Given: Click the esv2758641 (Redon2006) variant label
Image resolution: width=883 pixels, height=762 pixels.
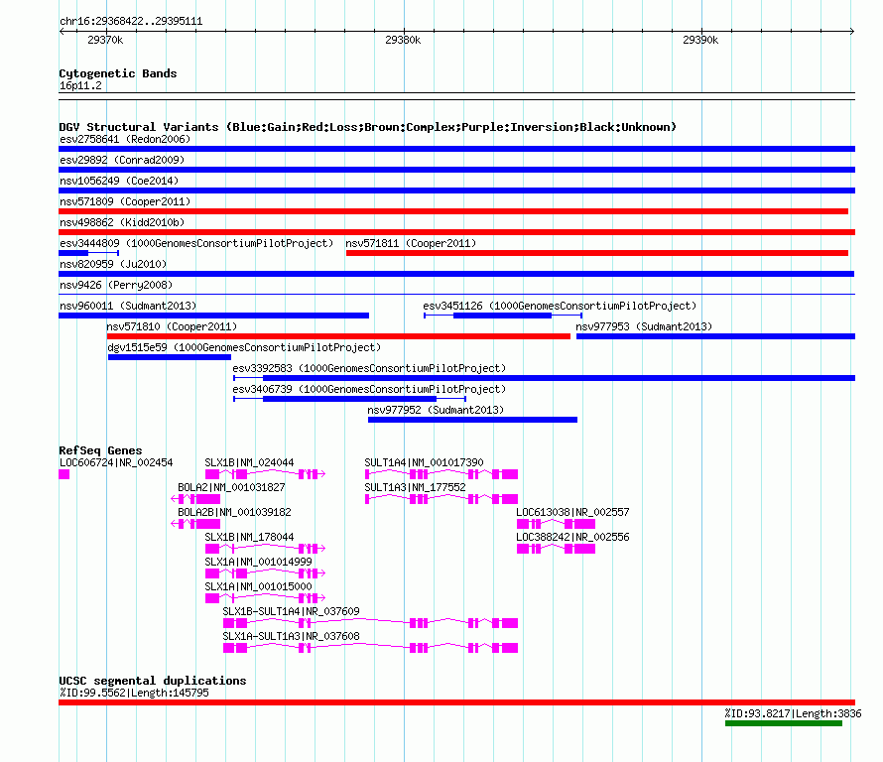Looking at the screenshot, I should (125, 139).
